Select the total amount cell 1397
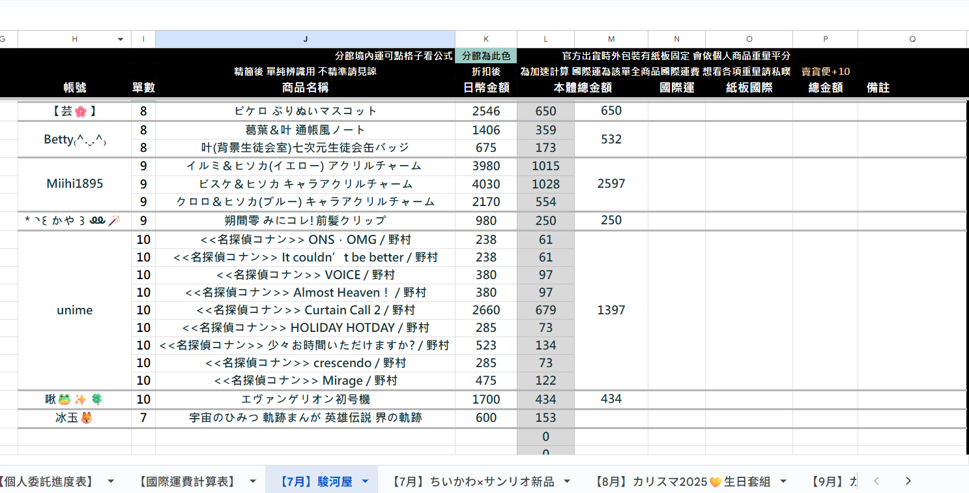This screenshot has height=493, width=969. (x=611, y=310)
